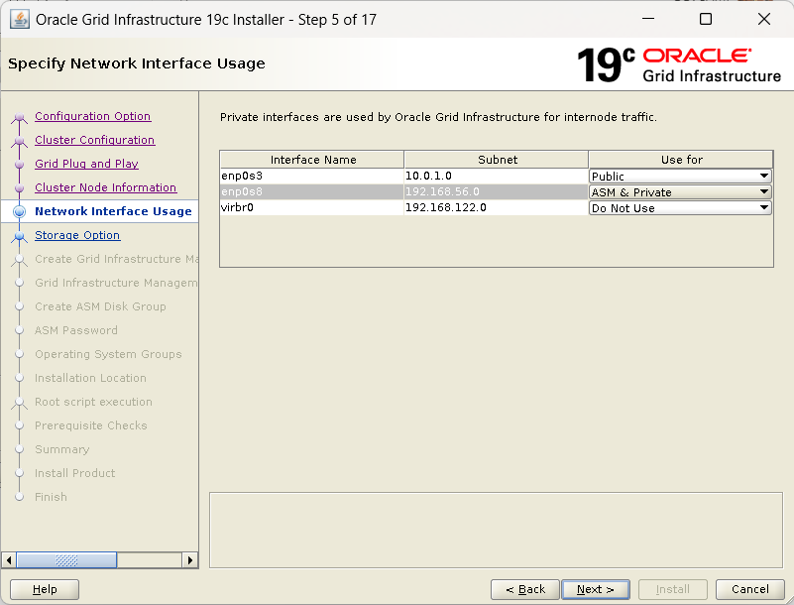This screenshot has height=605, width=794.
Task: Click the Storage Option step node icon
Action: click(19, 236)
